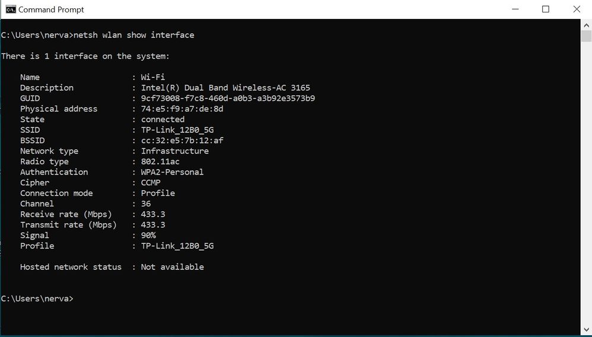Screen dimensions: 592x337
Task: Click the physical address 74:e5:f9:a7:de:8d
Action: tap(182, 109)
